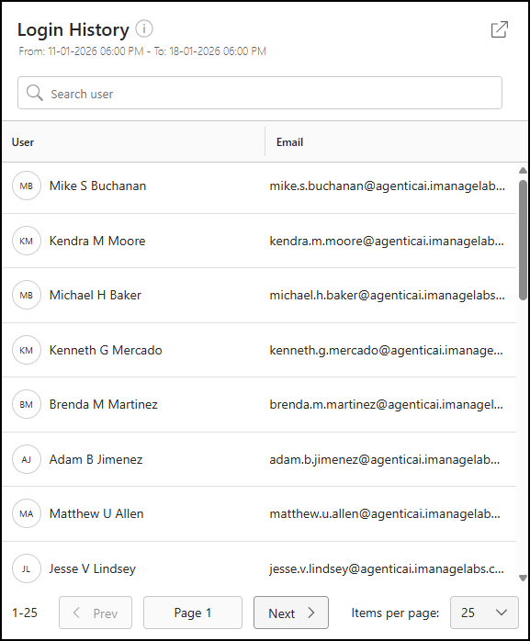Select user name Kendra M Moore
Image resolution: width=530 pixels, height=641 pixels.
point(97,241)
